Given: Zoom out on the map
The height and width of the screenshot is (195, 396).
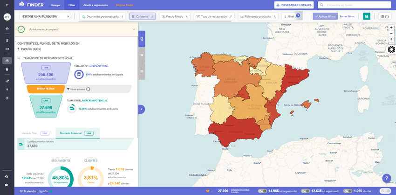Looking at the screenshot, I should 391,34.
